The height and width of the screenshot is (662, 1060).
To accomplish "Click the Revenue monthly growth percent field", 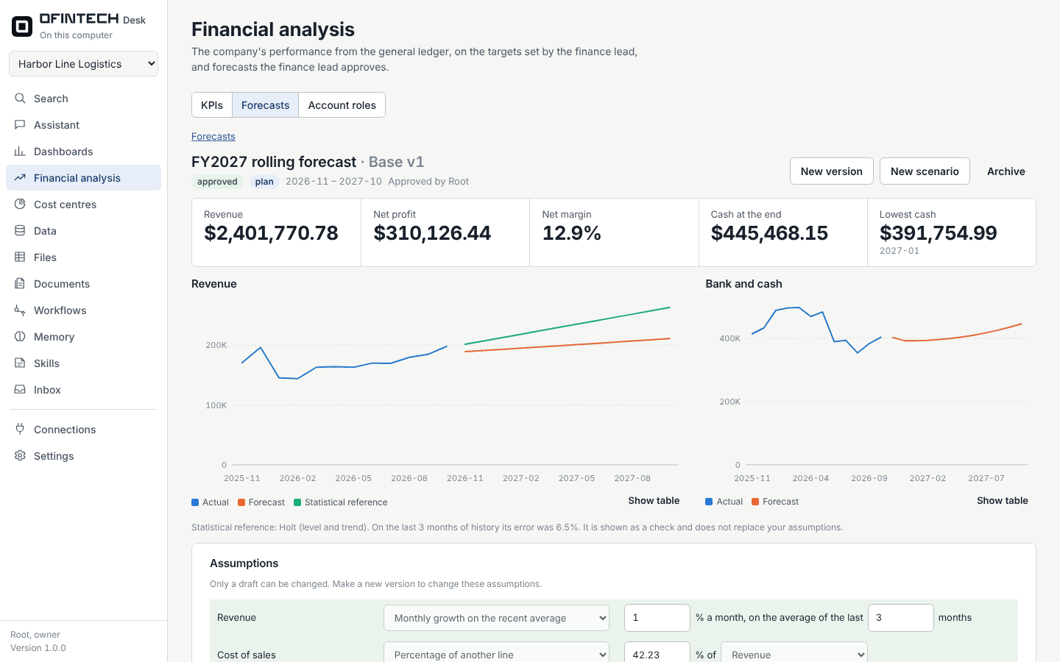I will 657,618.
